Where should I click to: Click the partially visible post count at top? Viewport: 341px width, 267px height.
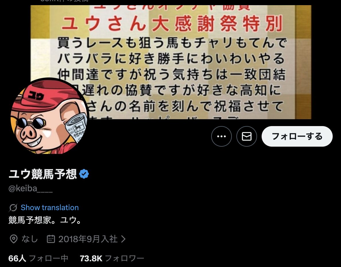(x=64, y=1)
